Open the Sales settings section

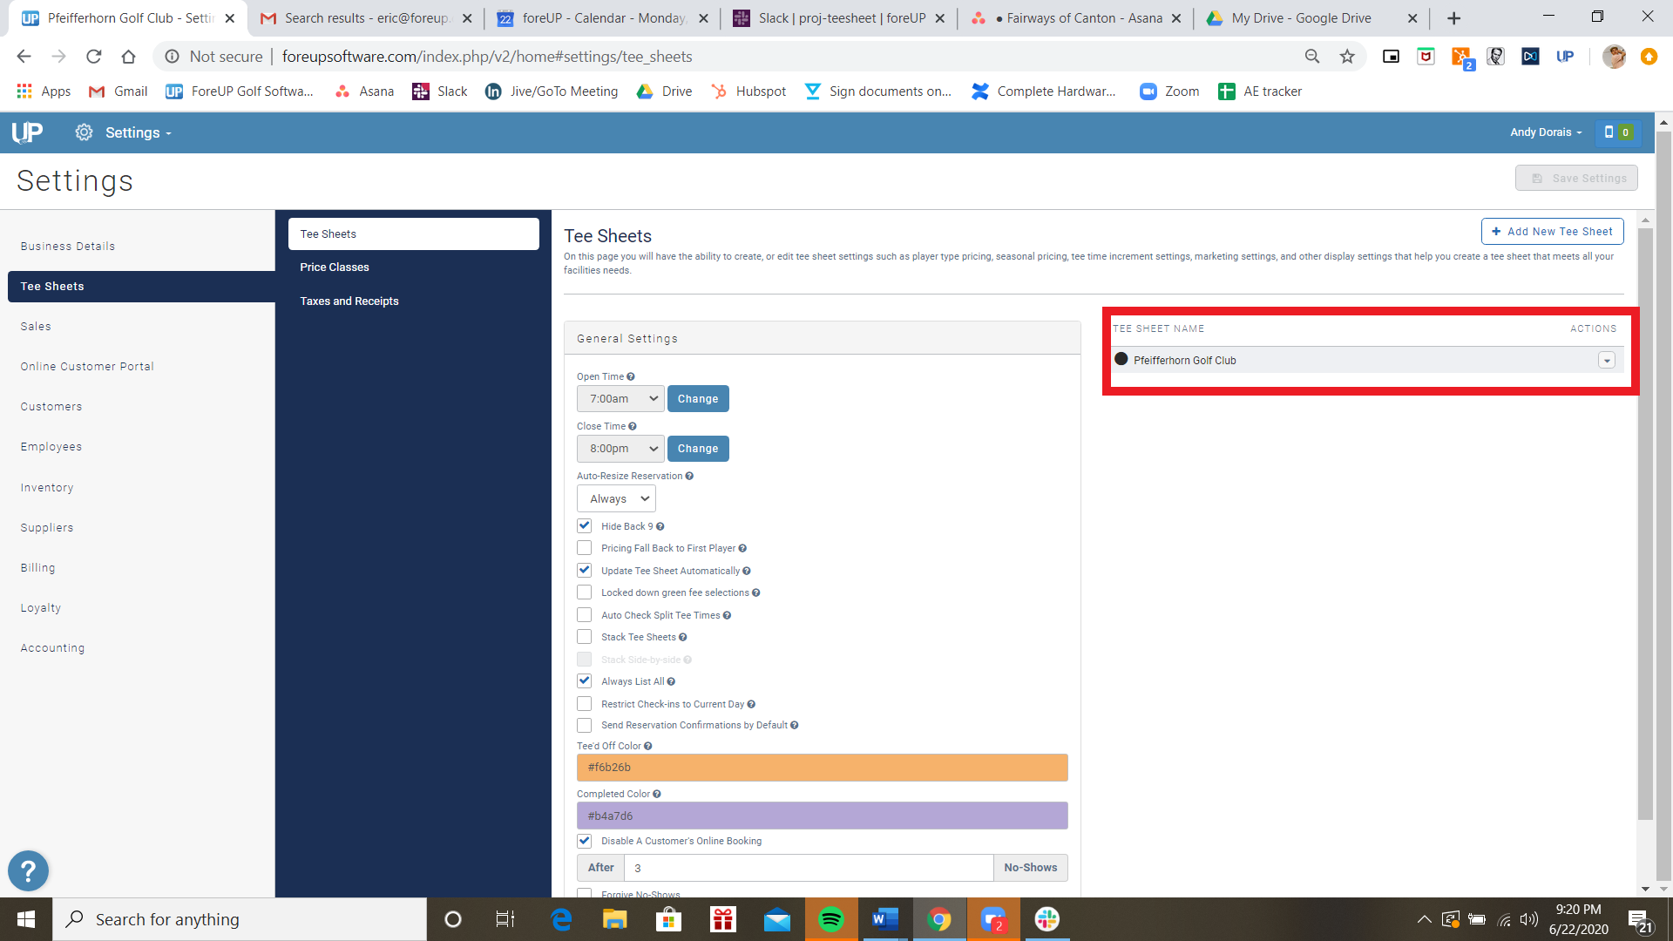coord(36,327)
